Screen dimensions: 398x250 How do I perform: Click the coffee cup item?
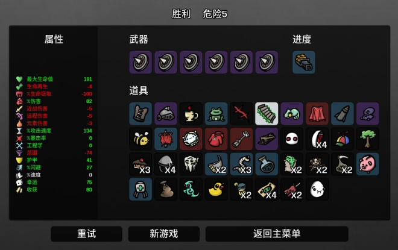click(x=191, y=114)
